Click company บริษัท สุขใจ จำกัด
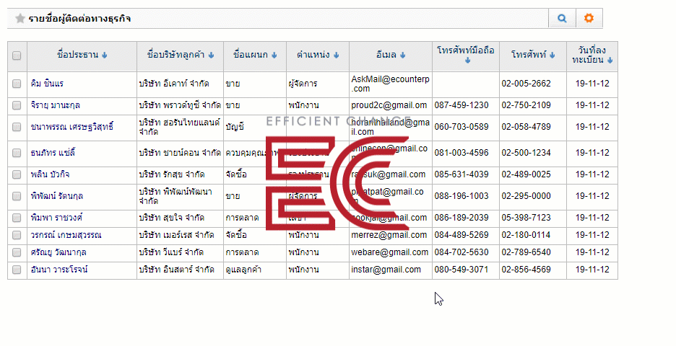The width and height of the screenshot is (676, 346). coord(172,218)
